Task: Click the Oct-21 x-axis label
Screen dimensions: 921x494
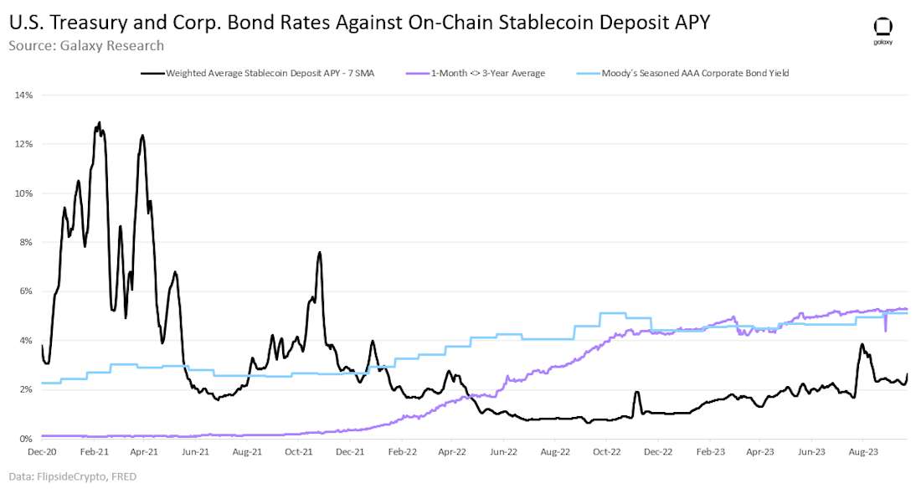Action: point(298,451)
